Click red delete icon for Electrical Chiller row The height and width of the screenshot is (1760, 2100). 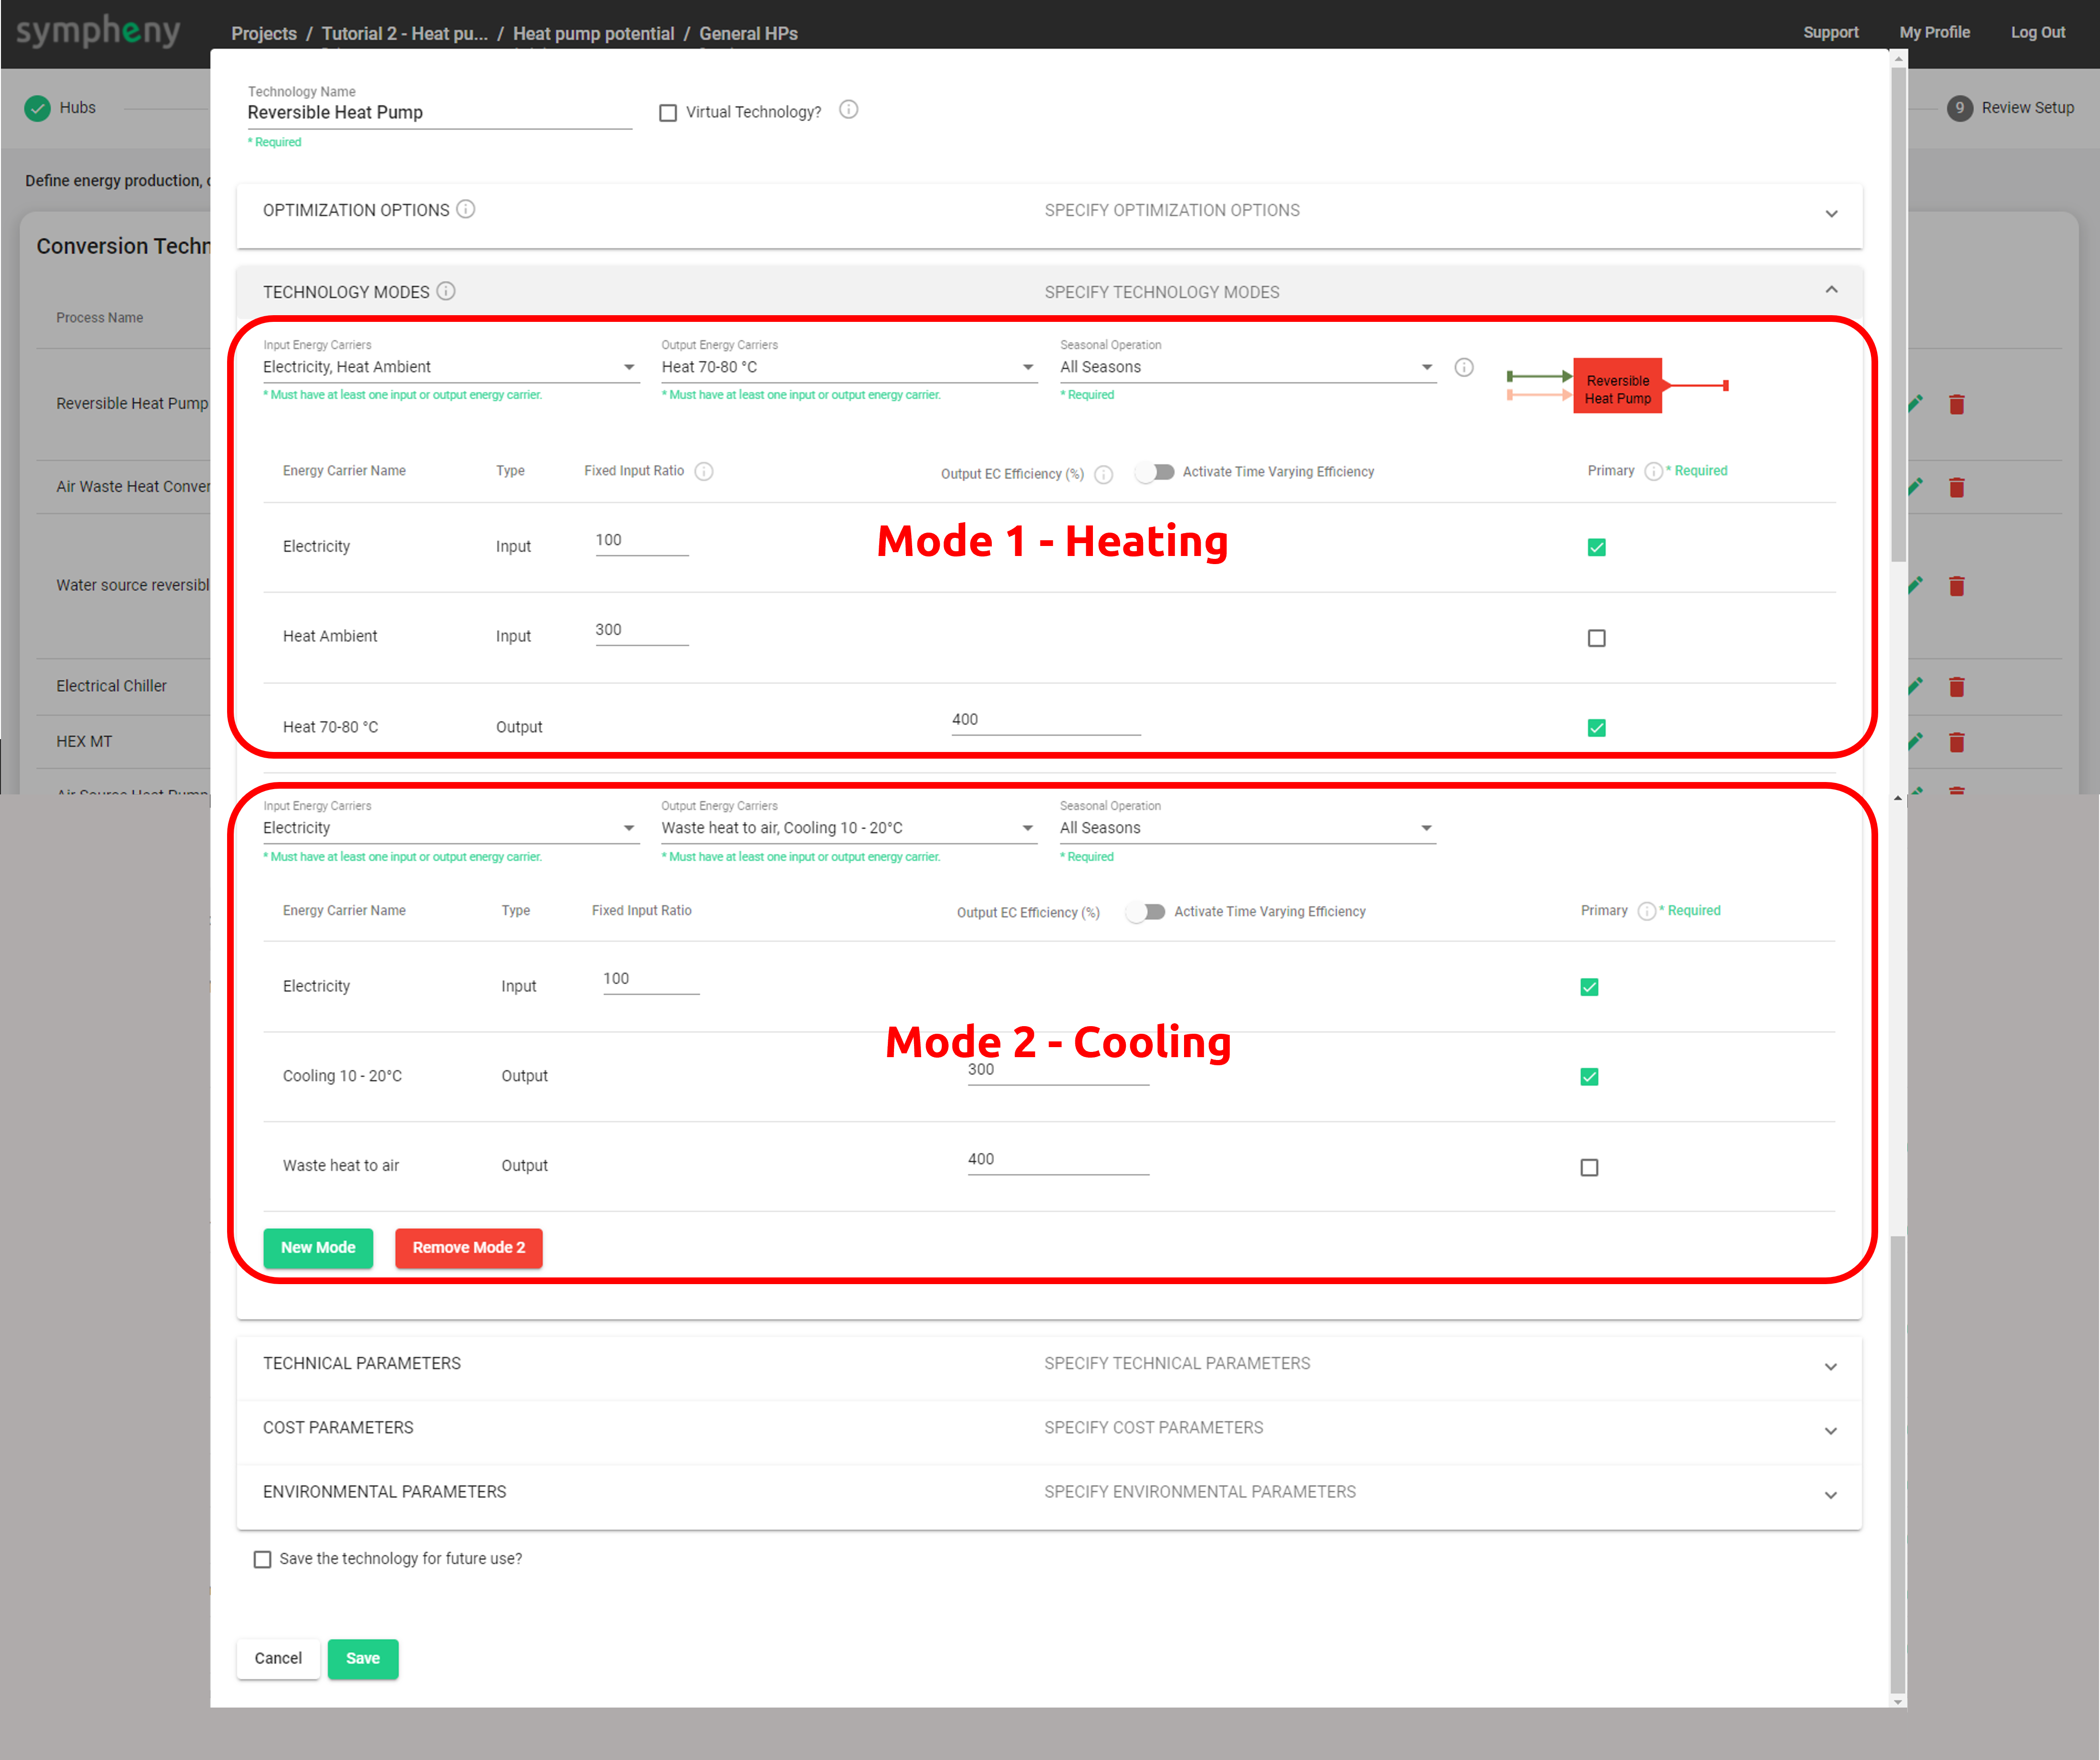click(1956, 687)
